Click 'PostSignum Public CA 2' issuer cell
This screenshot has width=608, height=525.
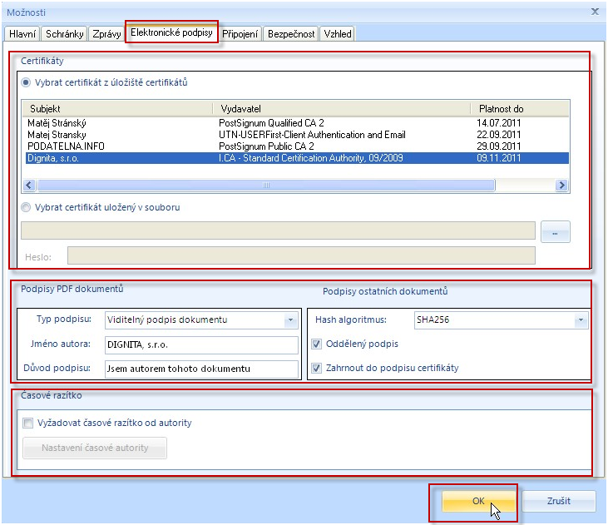266,146
